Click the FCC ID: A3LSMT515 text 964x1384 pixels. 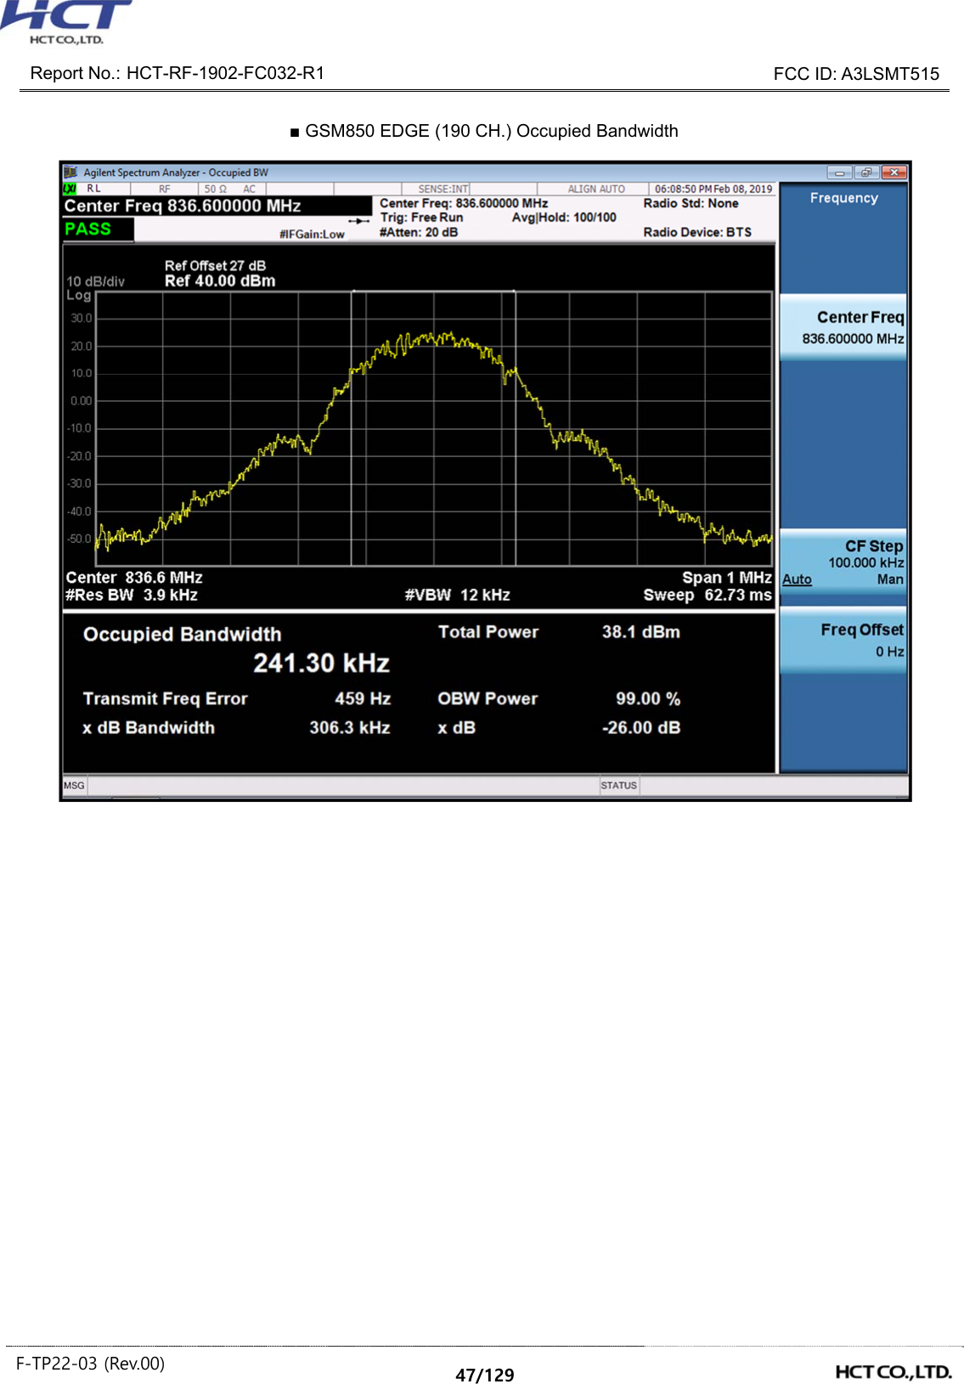point(856,74)
